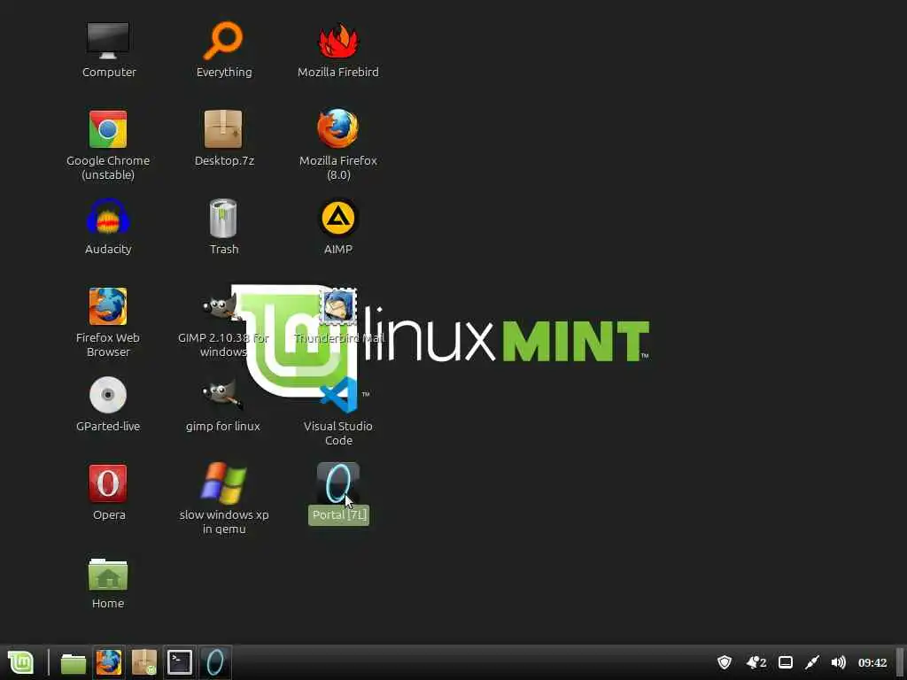Click the "GParted-live" label text

coord(108,426)
